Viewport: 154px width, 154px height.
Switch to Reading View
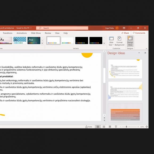(110, 127)
